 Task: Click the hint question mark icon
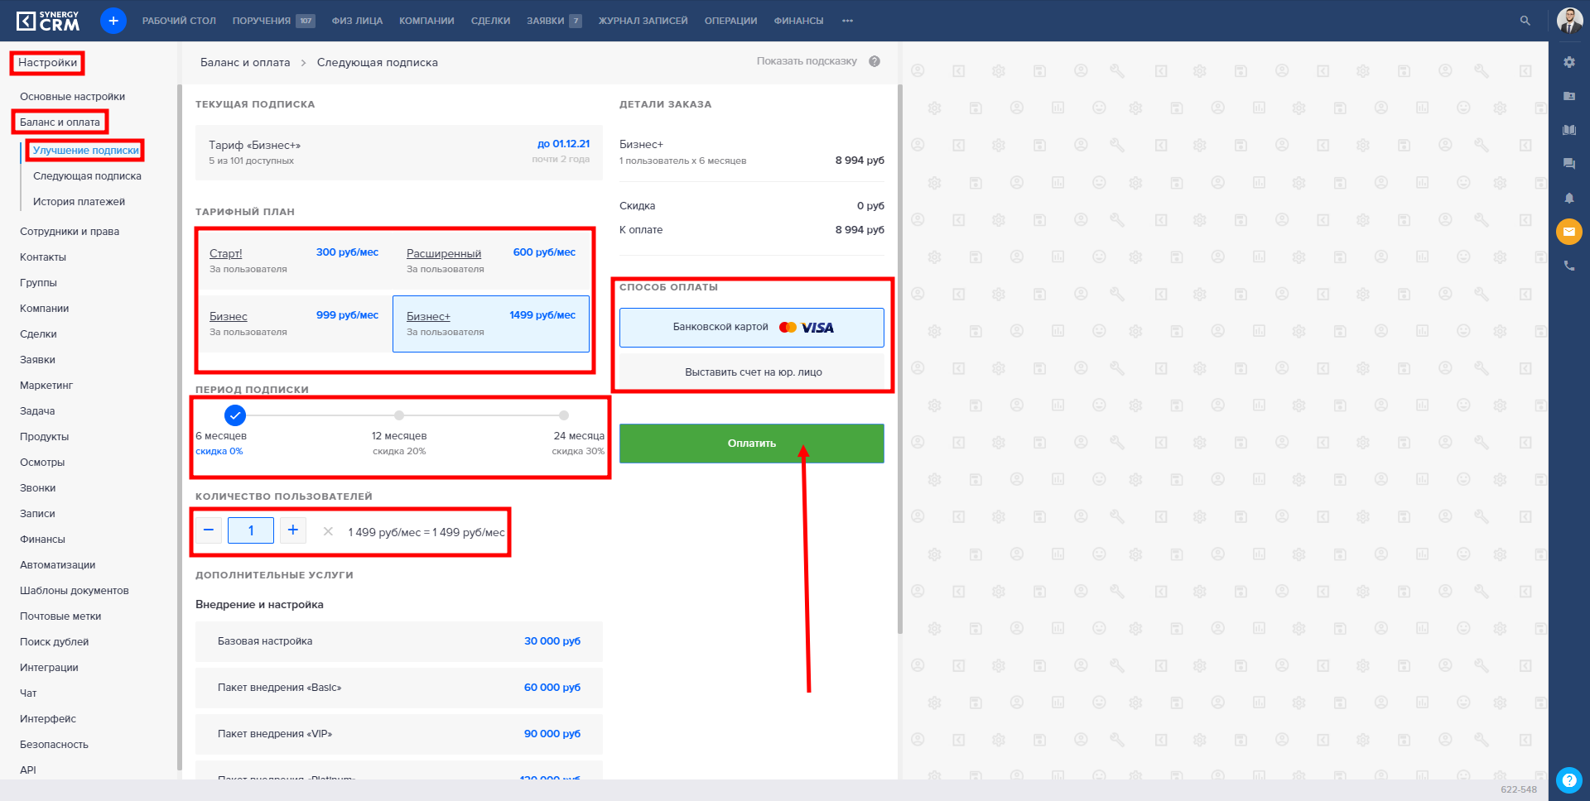[874, 61]
